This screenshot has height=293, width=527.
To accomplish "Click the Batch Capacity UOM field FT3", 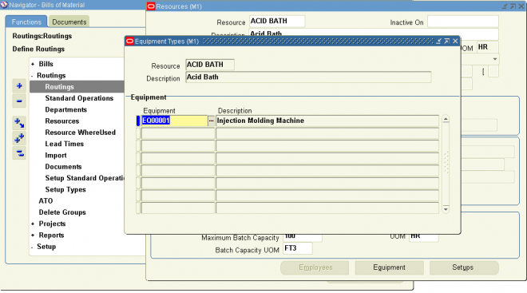I will (298, 248).
